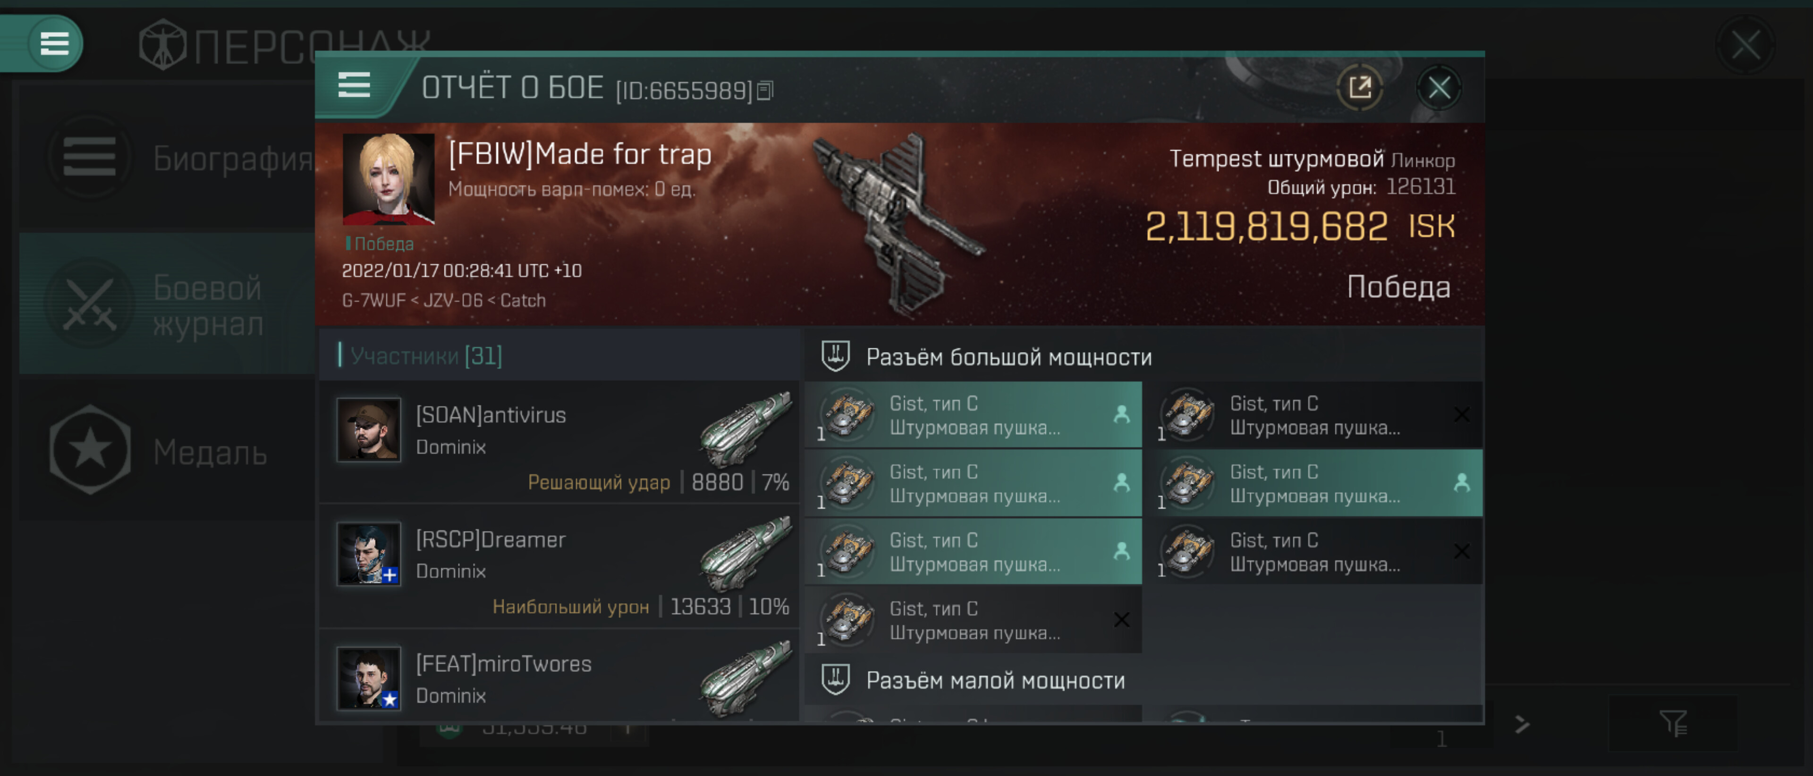Copy the battle report ID

point(766,91)
